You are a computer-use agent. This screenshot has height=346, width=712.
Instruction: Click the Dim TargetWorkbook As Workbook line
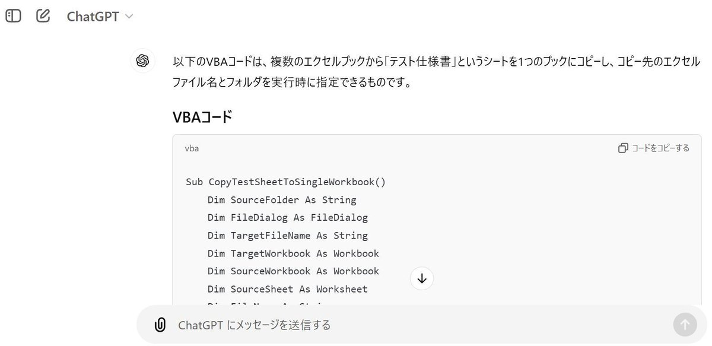tap(293, 253)
